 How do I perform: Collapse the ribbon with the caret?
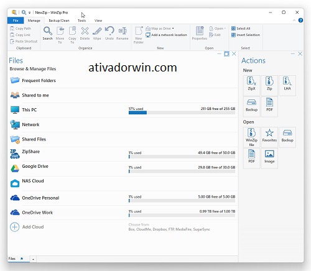pos(294,21)
